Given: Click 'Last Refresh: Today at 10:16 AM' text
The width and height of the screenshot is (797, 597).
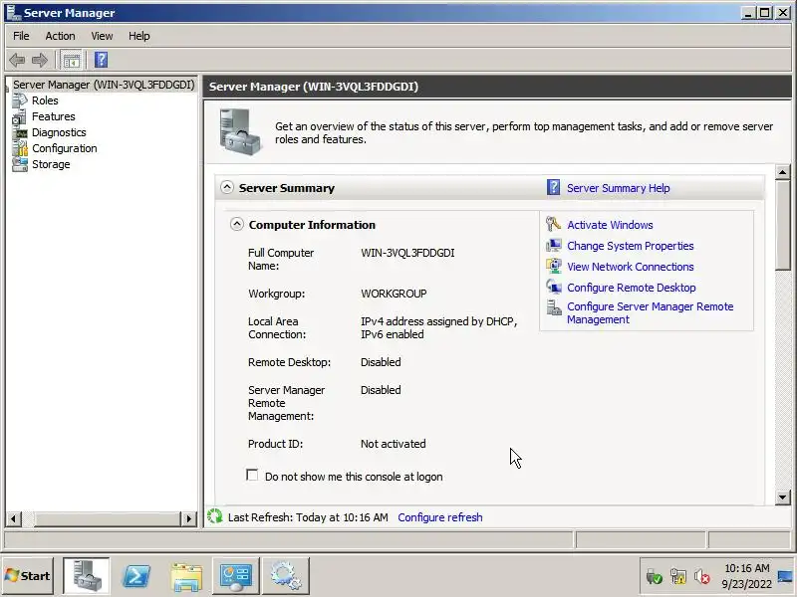Looking at the screenshot, I should click(x=308, y=517).
